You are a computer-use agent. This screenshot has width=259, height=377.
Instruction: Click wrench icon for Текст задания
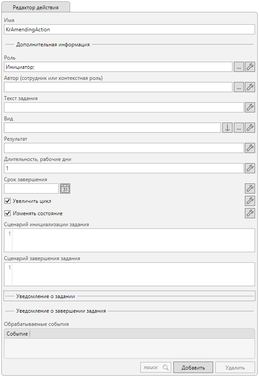point(250,107)
